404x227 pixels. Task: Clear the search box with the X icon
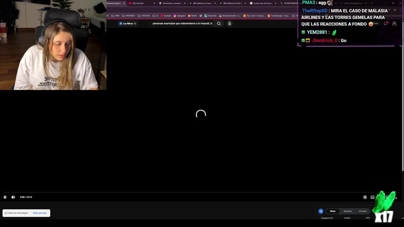pos(211,23)
